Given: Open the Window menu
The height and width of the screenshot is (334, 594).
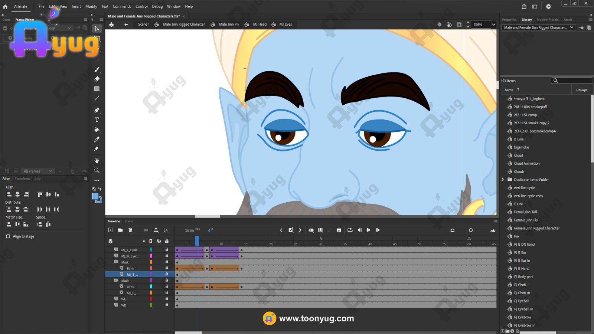Looking at the screenshot, I should [174, 6].
